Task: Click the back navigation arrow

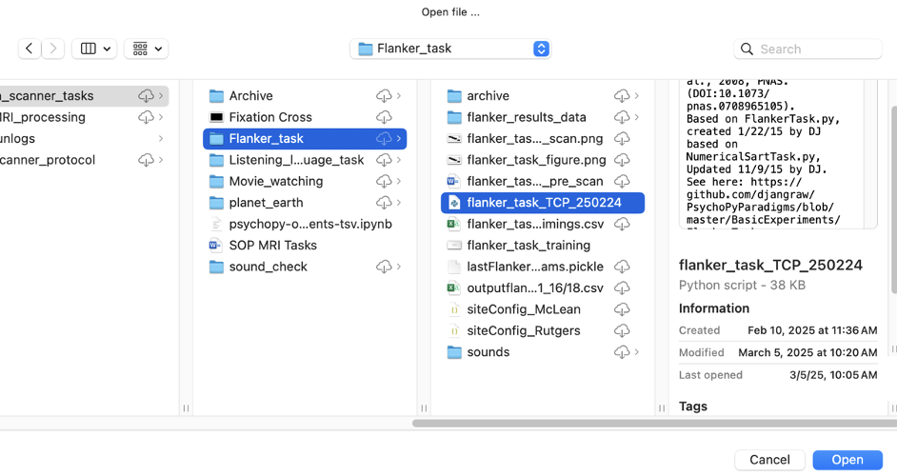Action: click(30, 49)
